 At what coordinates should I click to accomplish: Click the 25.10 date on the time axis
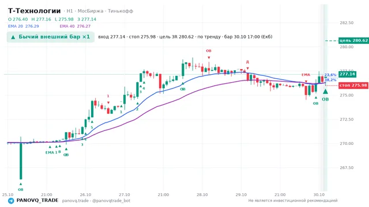coord(7,195)
